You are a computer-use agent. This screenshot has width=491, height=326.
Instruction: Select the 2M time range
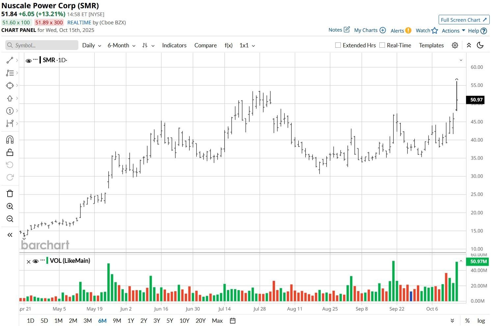pyautogui.click(x=73, y=321)
